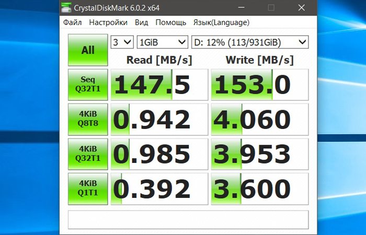This screenshot has height=235, width=366.
Task: Click the 3.600 4KiB Q1T1 write result
Action: click(x=259, y=188)
